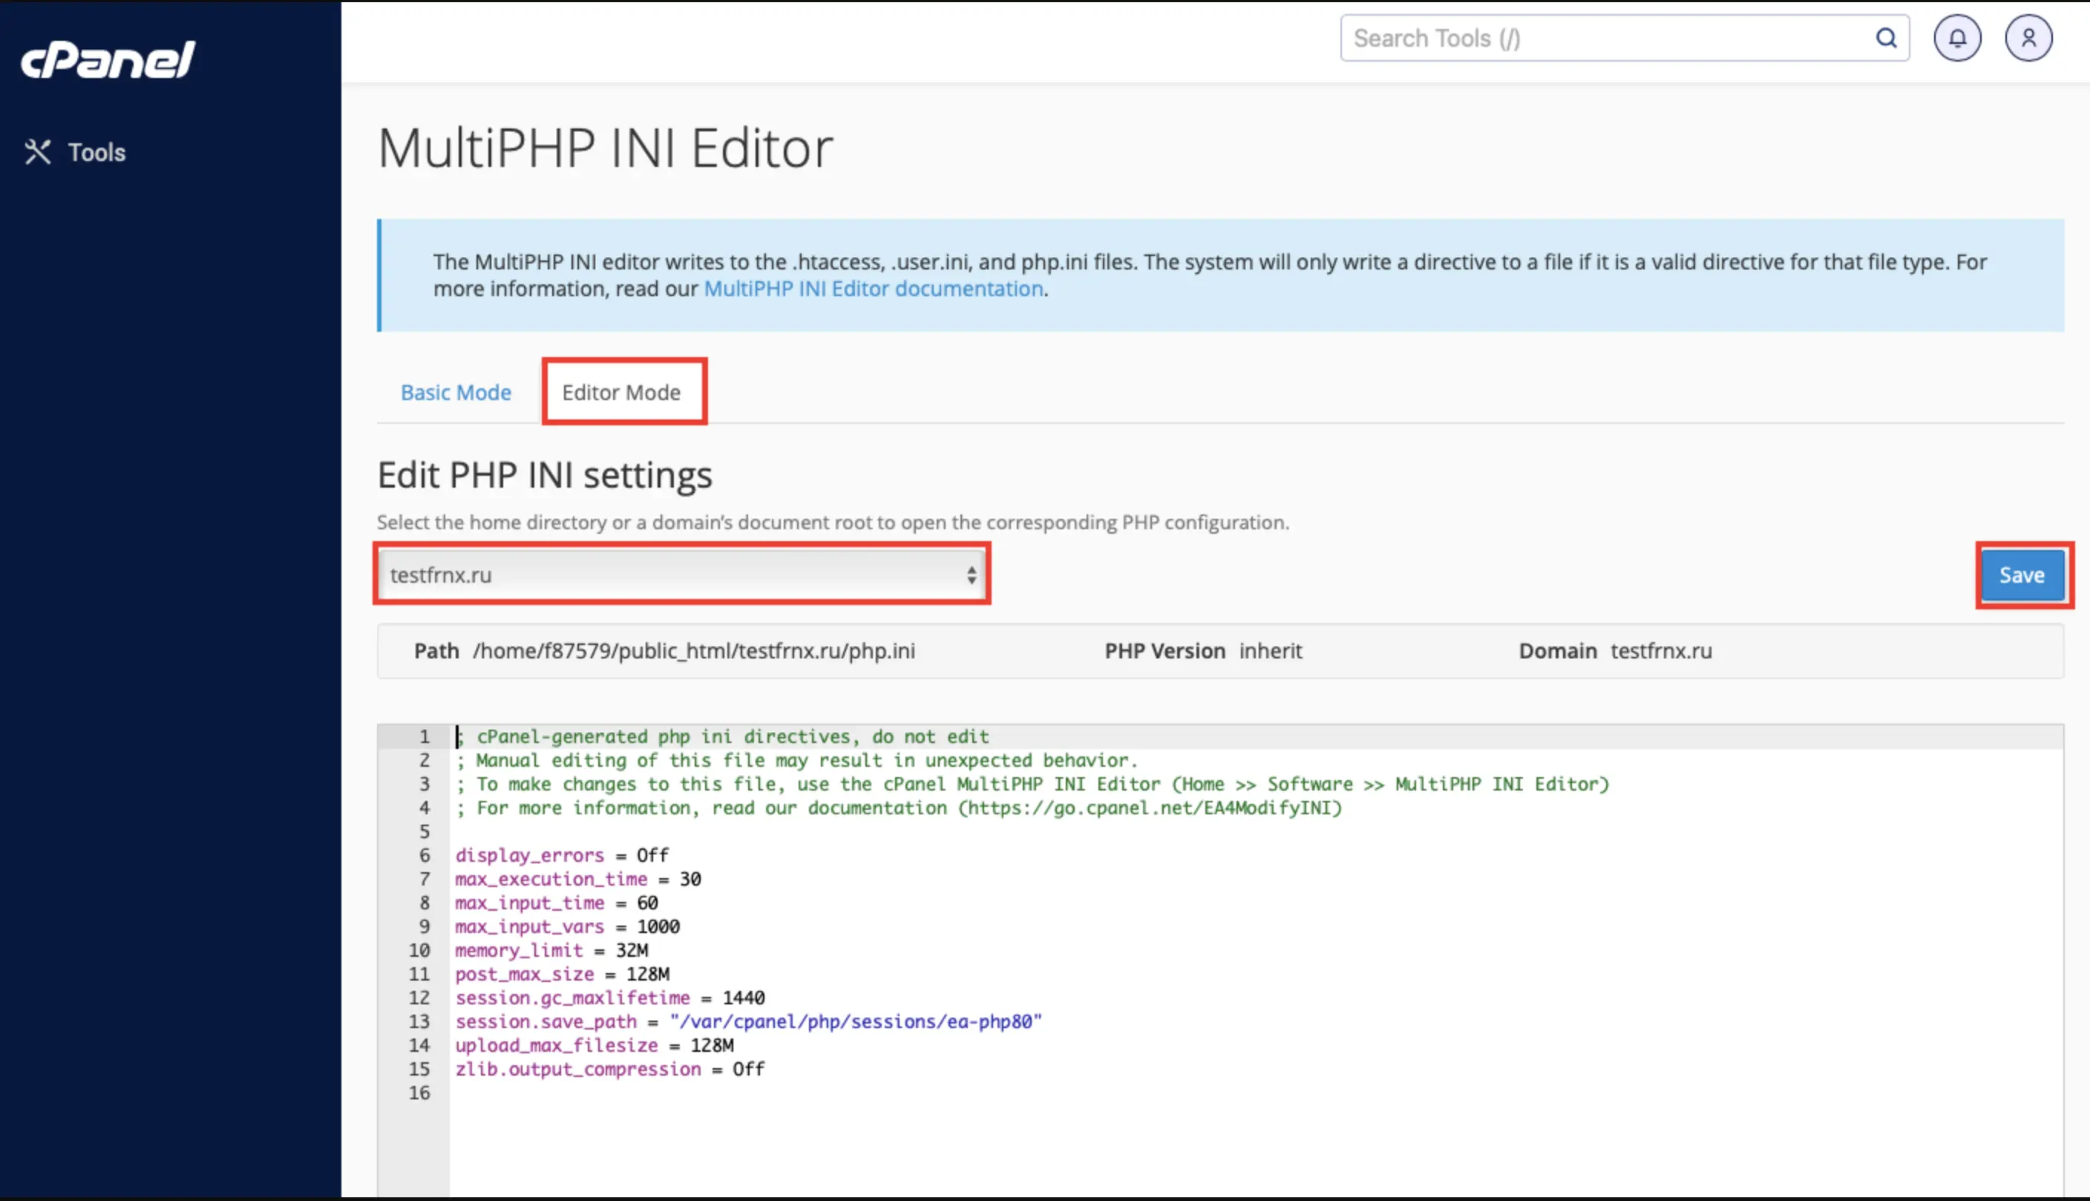Click the MultiPHP INI Editor page title
This screenshot has width=2090, height=1201.
point(606,148)
